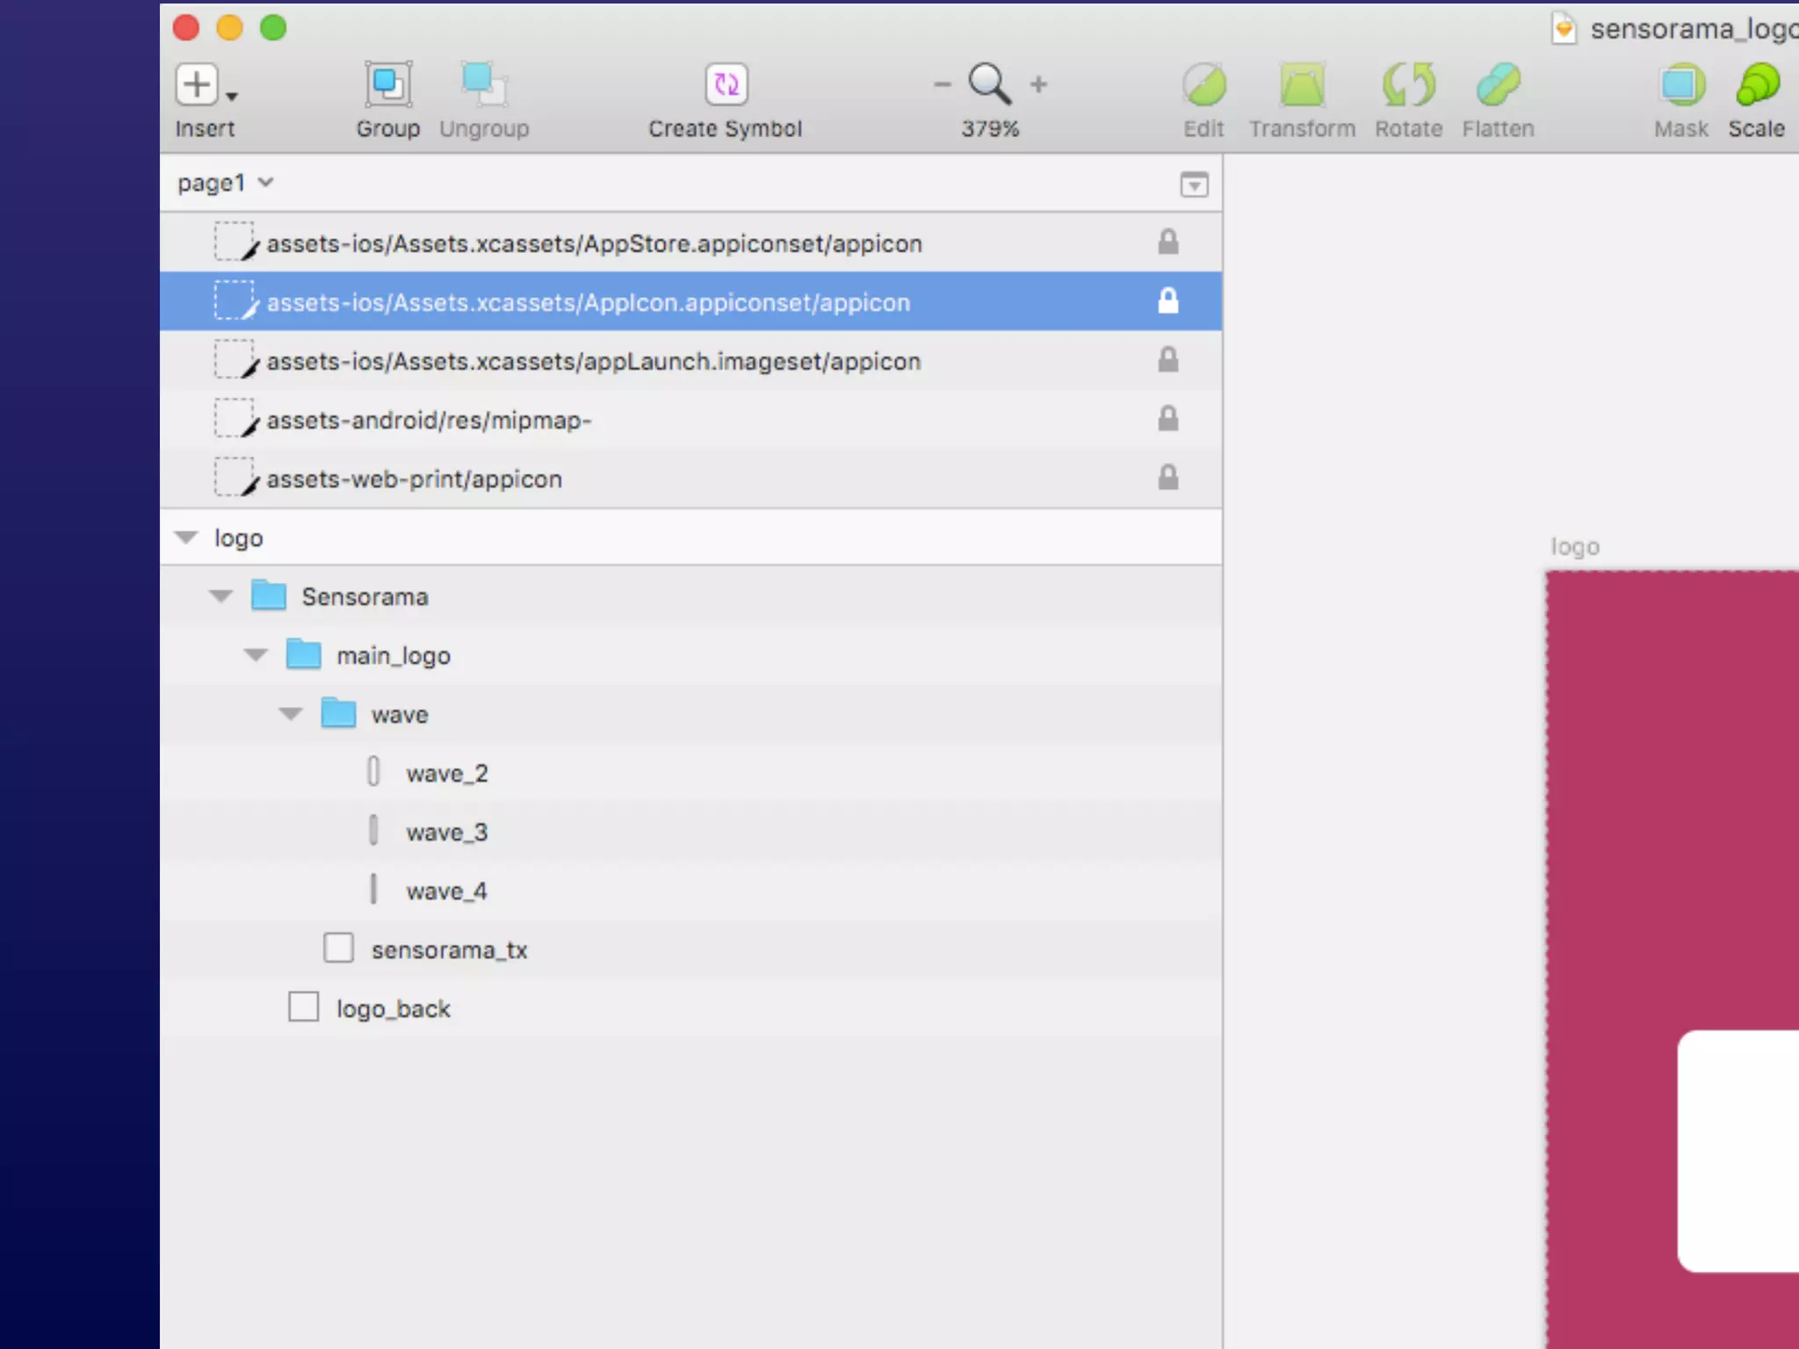Collapse the logo artboard
The height and width of the screenshot is (1349, 1799).
(186, 537)
